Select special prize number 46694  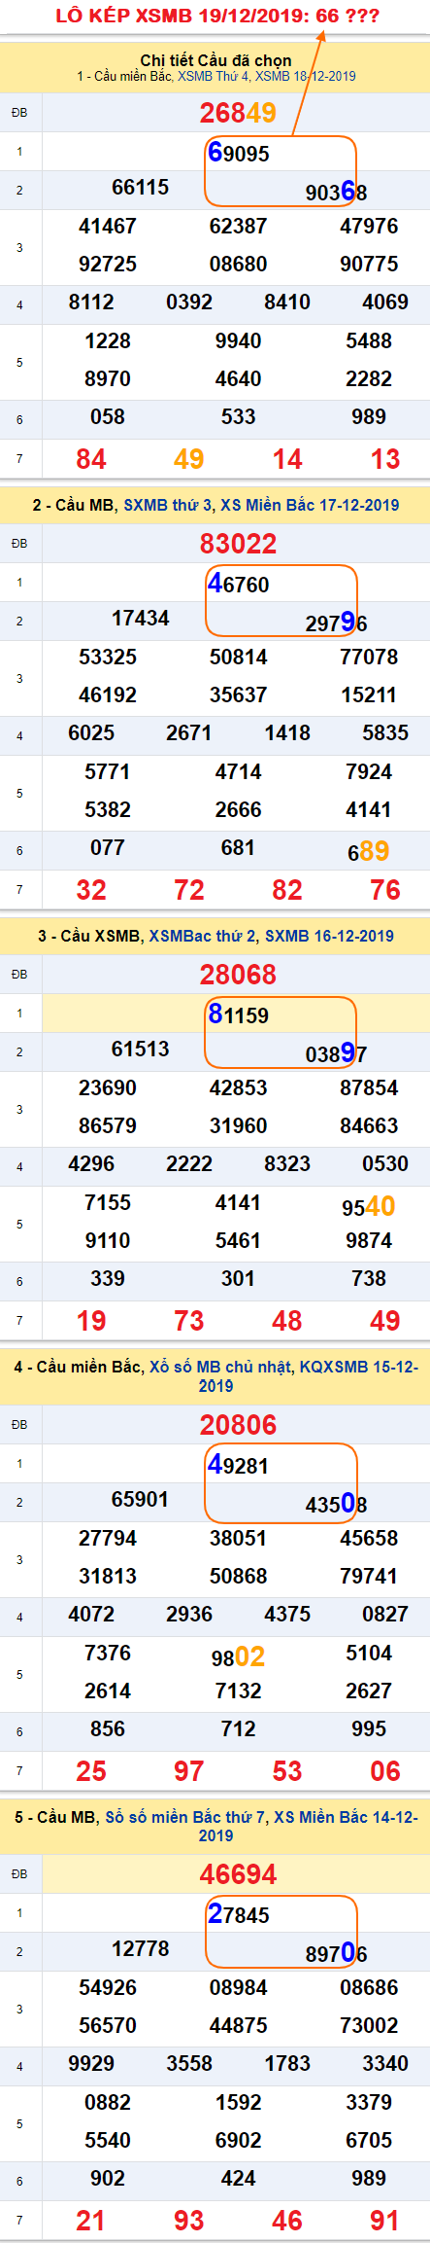click(238, 1874)
